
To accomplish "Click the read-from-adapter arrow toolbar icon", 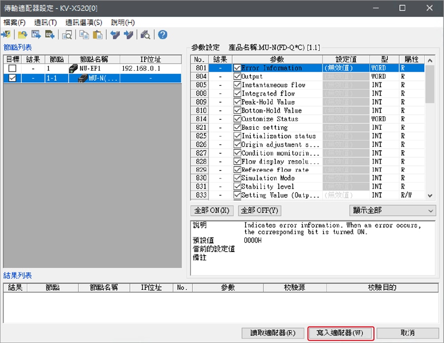I will [115, 34].
